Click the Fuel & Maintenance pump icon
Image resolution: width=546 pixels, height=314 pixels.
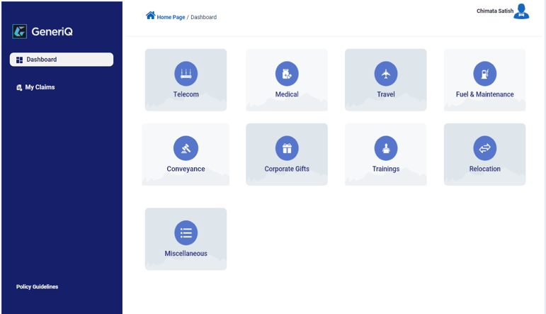[485, 74]
